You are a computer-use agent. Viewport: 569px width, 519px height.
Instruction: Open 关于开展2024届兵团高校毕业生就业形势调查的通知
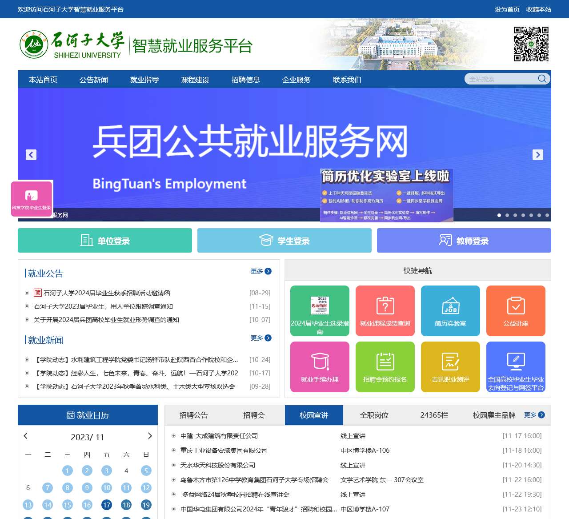coord(106,320)
